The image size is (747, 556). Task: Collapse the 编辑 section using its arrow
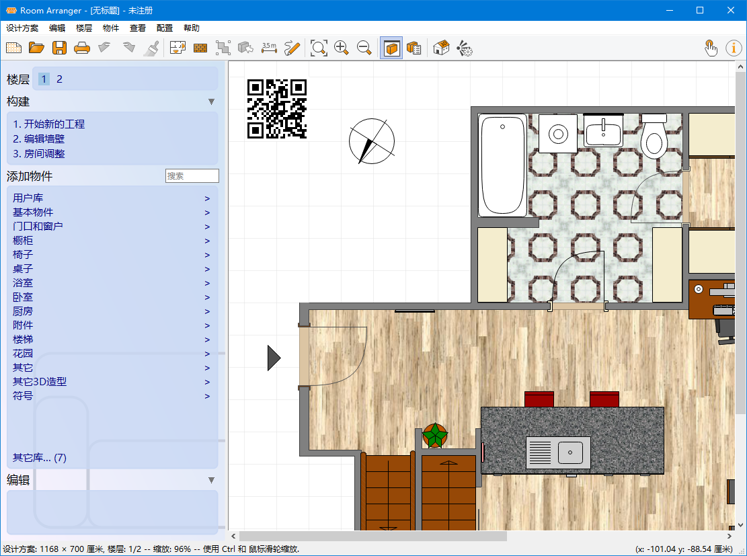211,480
